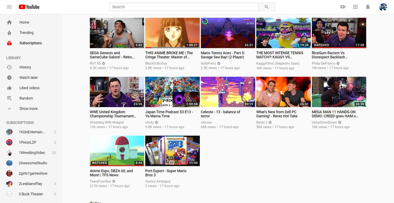Open Home from the sidebar
394x203 pixels.
pyautogui.click(x=31, y=22)
